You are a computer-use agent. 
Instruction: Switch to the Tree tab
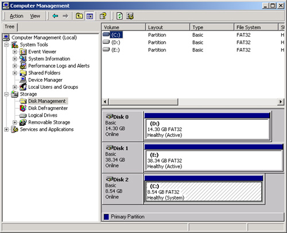(x=10, y=26)
